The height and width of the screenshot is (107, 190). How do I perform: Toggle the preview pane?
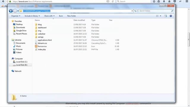(165, 16)
